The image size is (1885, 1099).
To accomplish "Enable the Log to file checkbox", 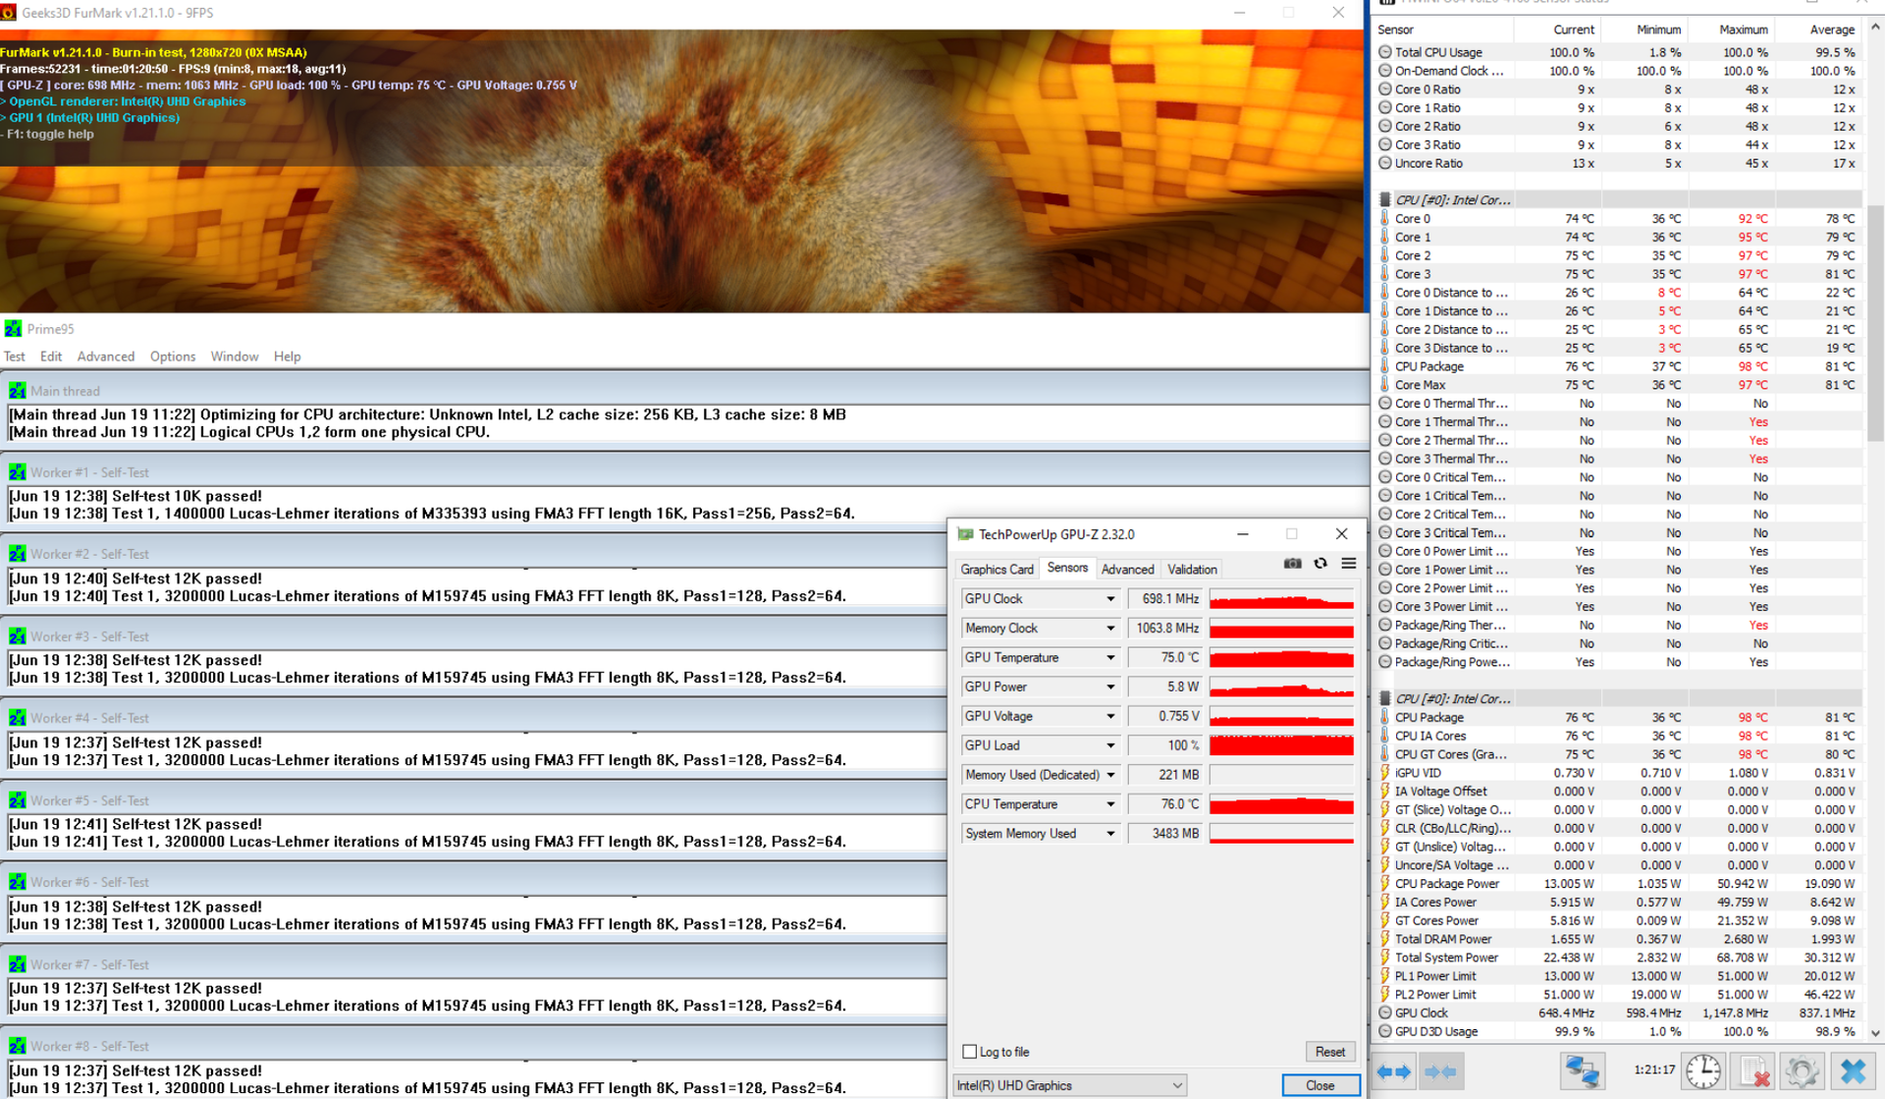I will coord(970,1052).
